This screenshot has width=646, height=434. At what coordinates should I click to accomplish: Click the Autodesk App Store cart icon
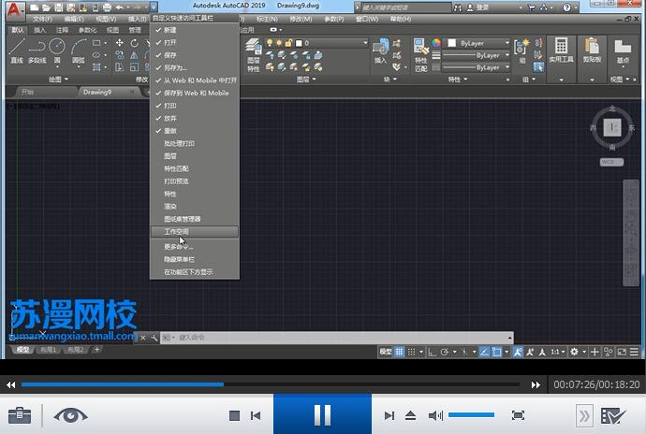pos(532,7)
